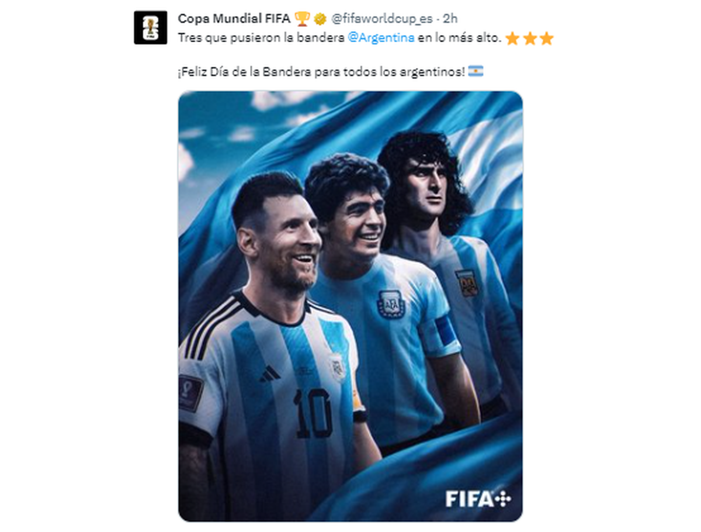Click the Argentina flag emoji after the greeting
This screenshot has width=701, height=532.
[x=476, y=72]
